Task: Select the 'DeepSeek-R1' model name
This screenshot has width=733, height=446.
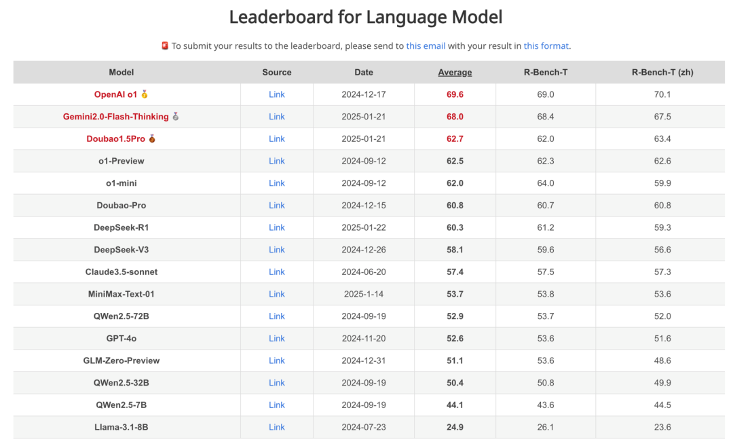Action: click(121, 227)
